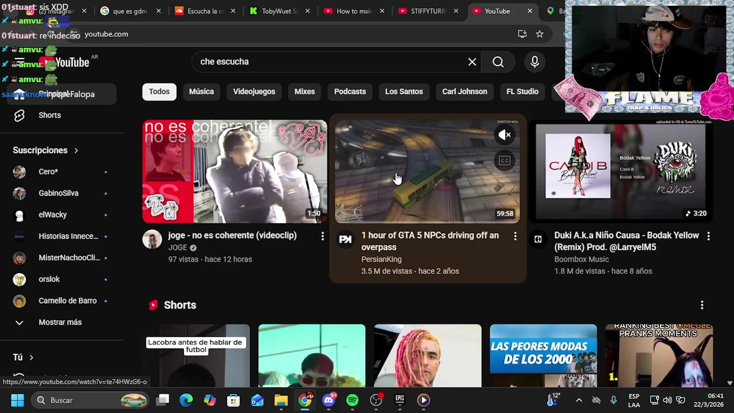Expand the Tú section
The image size is (734, 413).
click(24, 357)
